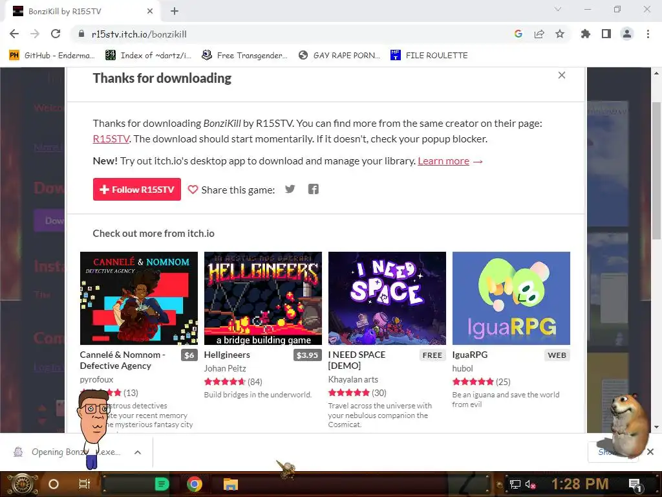662x497 pixels.
Task: Open the Learn more link
Action: click(443, 161)
